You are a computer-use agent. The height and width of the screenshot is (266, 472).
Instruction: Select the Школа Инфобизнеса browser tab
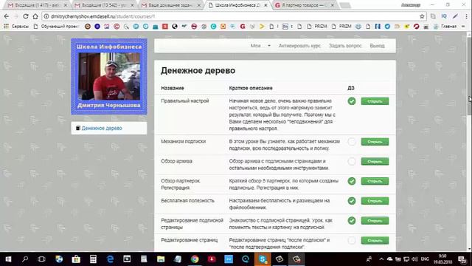click(237, 5)
